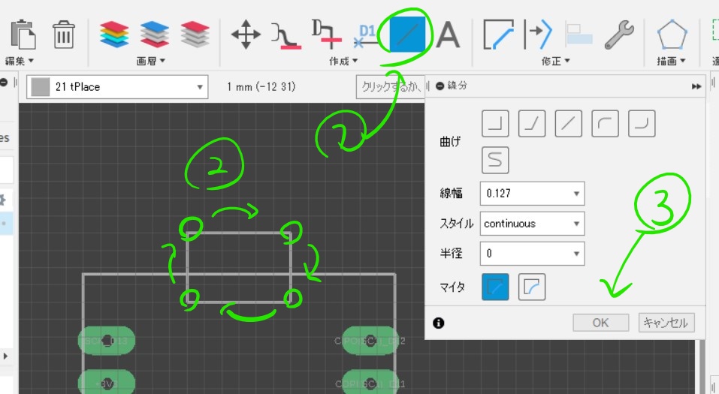Expand the left sidebar arrow

tap(5, 356)
